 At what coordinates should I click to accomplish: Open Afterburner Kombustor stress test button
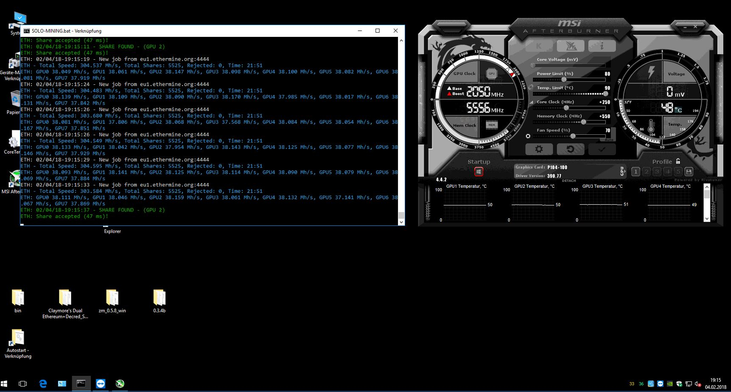tap(539, 46)
